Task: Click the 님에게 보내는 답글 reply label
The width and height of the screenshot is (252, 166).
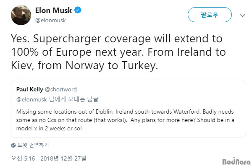Action: pyautogui.click(x=73, y=99)
